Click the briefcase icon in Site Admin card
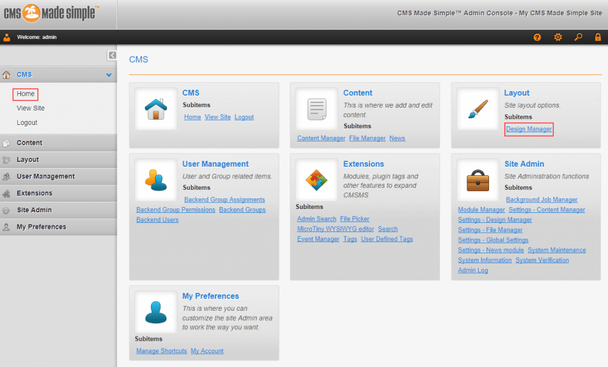The image size is (608, 367). [478, 181]
